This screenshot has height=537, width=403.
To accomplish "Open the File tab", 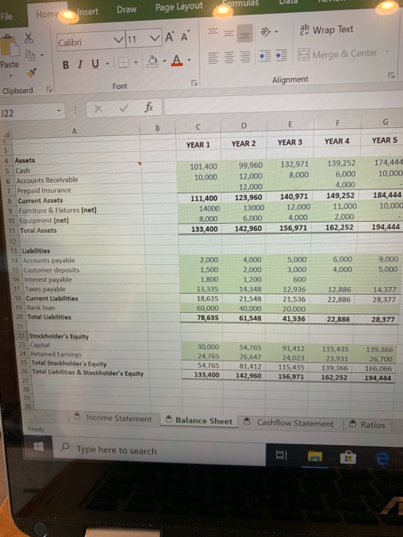I will click(x=7, y=16).
